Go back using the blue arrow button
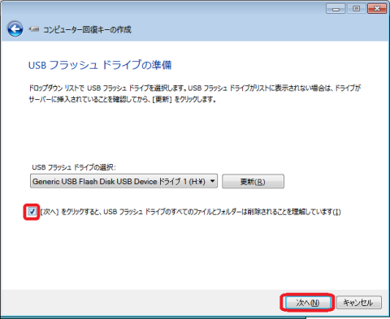Image resolution: width=390 pixels, height=319 pixels. click(15, 29)
